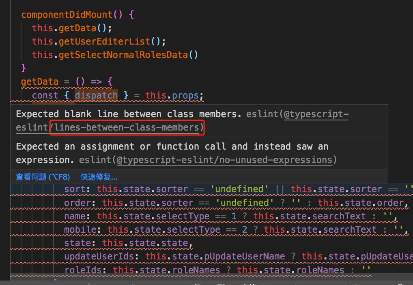Click pUpdateUserName after updateUserIds
Image resolution: width=413 pixels, height=285 pixels.
245,257
